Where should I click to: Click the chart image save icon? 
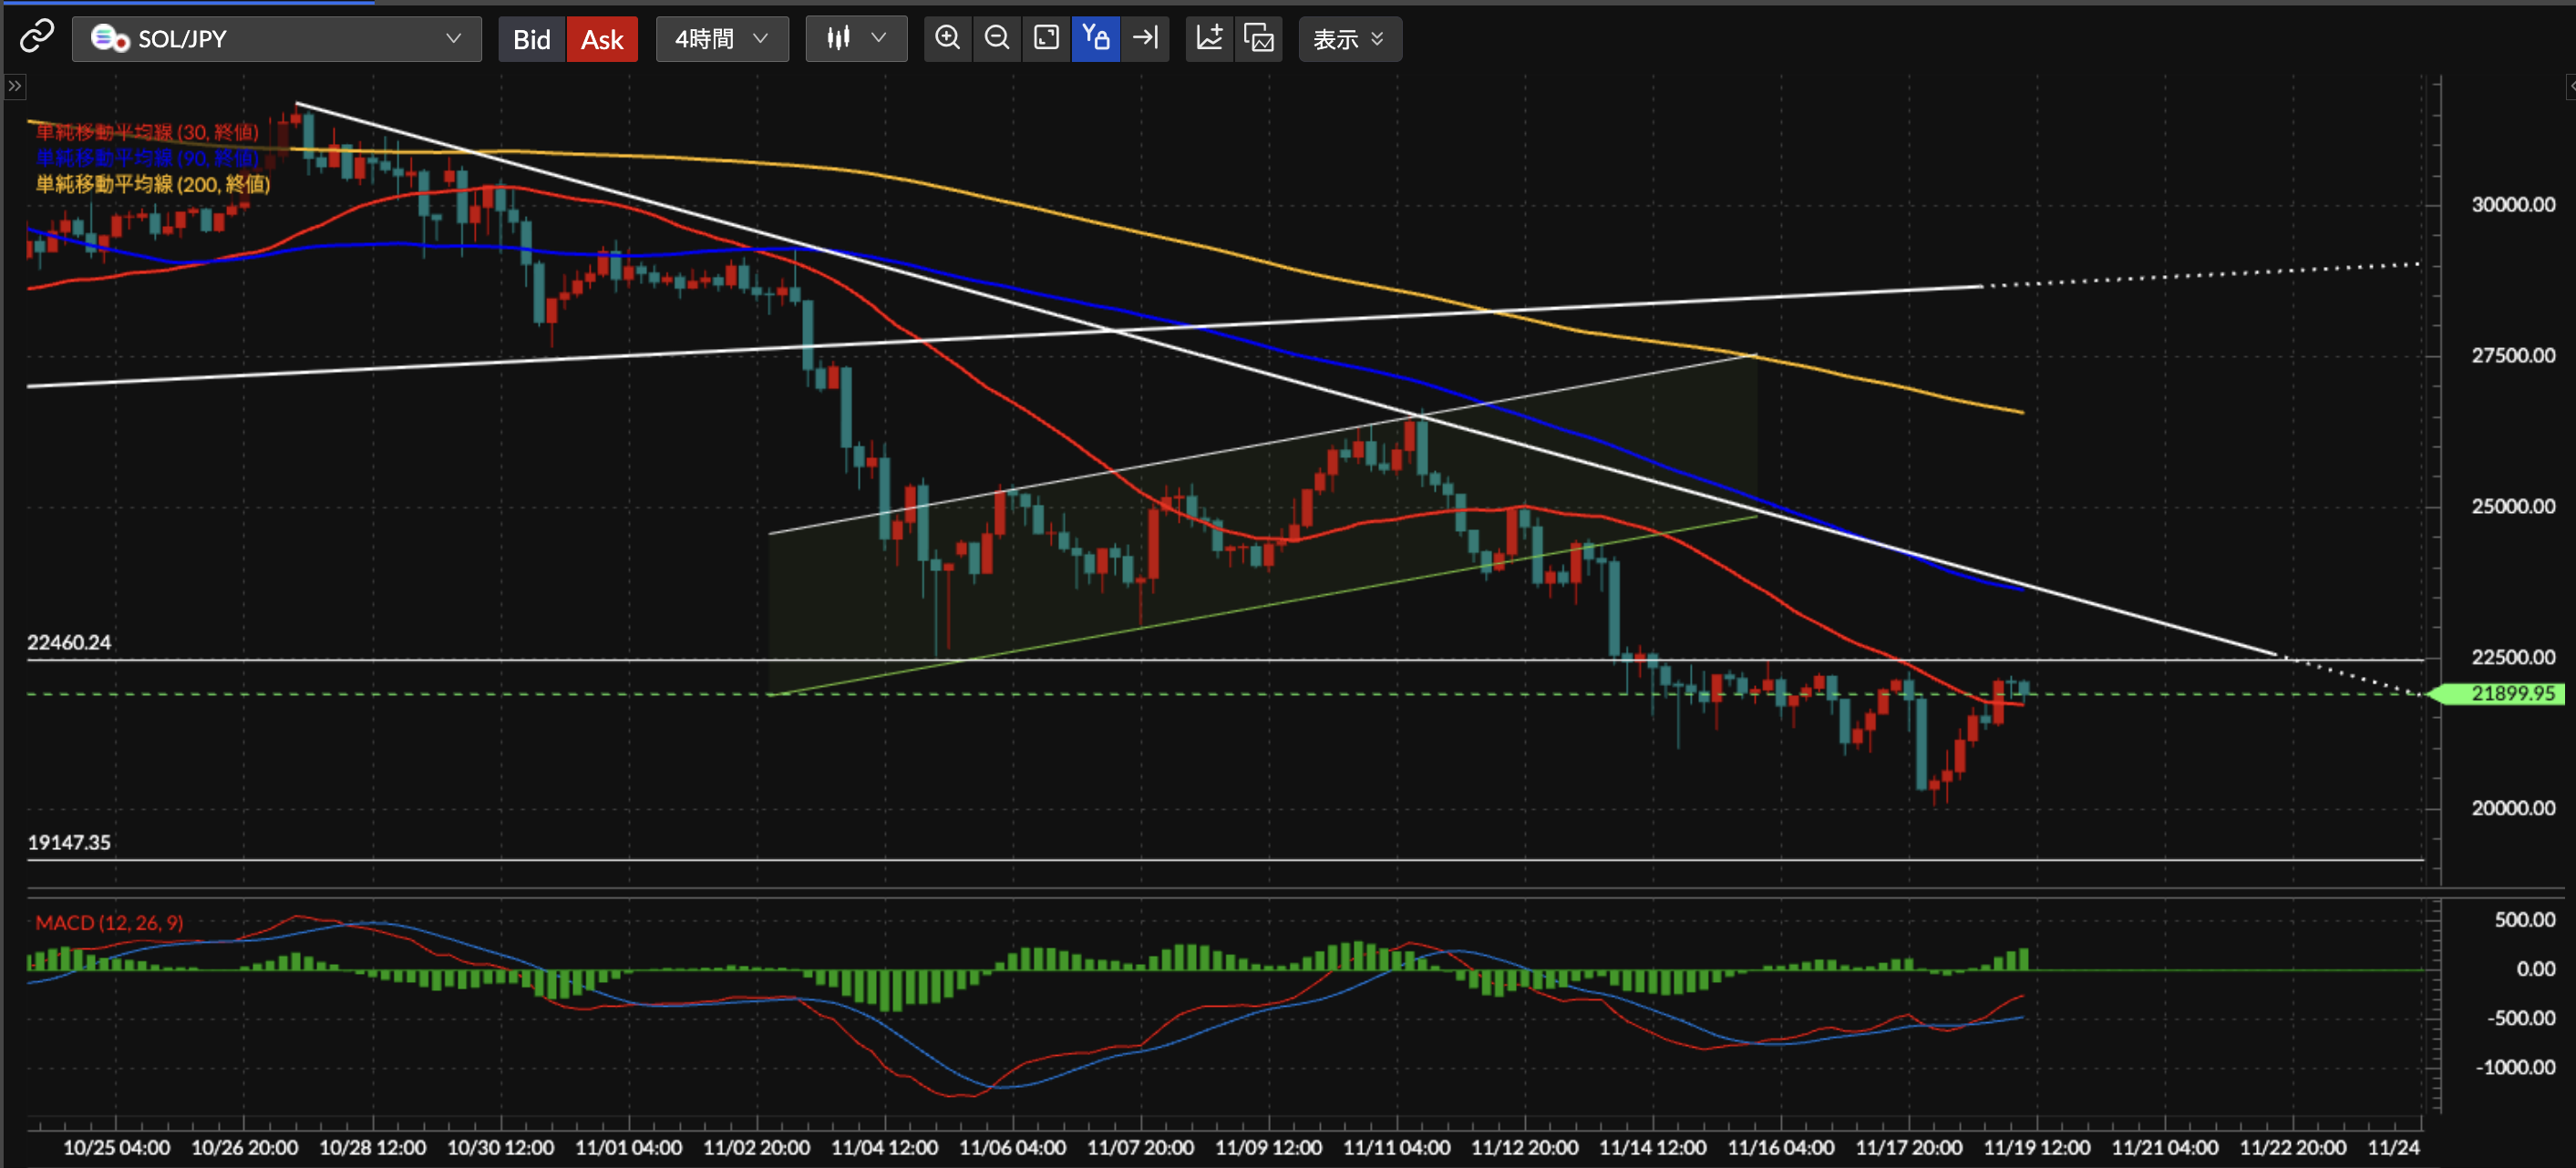pyautogui.click(x=1259, y=39)
